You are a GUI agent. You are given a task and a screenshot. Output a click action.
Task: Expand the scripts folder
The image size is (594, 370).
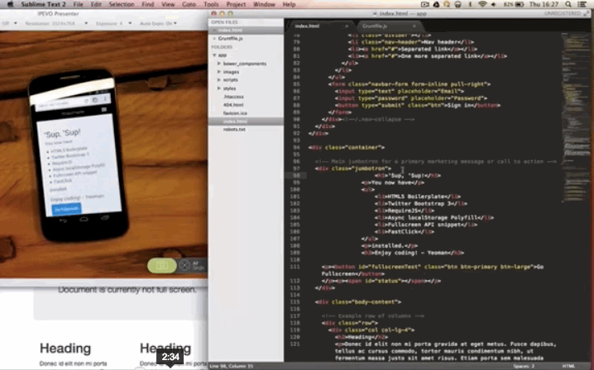219,80
